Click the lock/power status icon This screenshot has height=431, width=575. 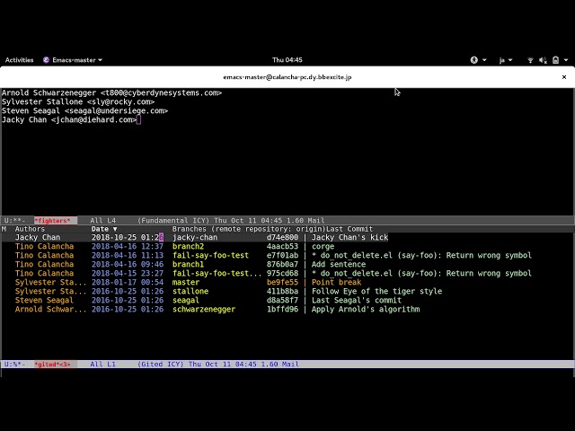556,60
